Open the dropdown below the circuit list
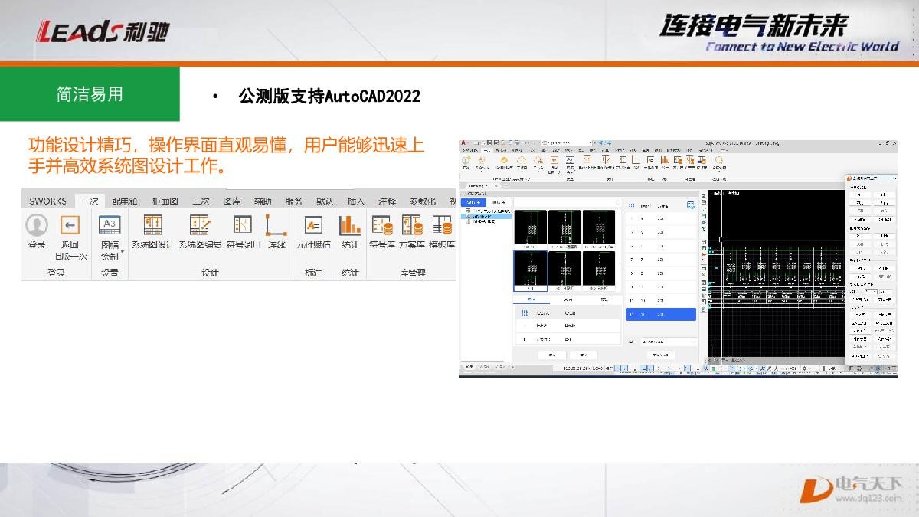This screenshot has width=919, height=517. pos(668,342)
